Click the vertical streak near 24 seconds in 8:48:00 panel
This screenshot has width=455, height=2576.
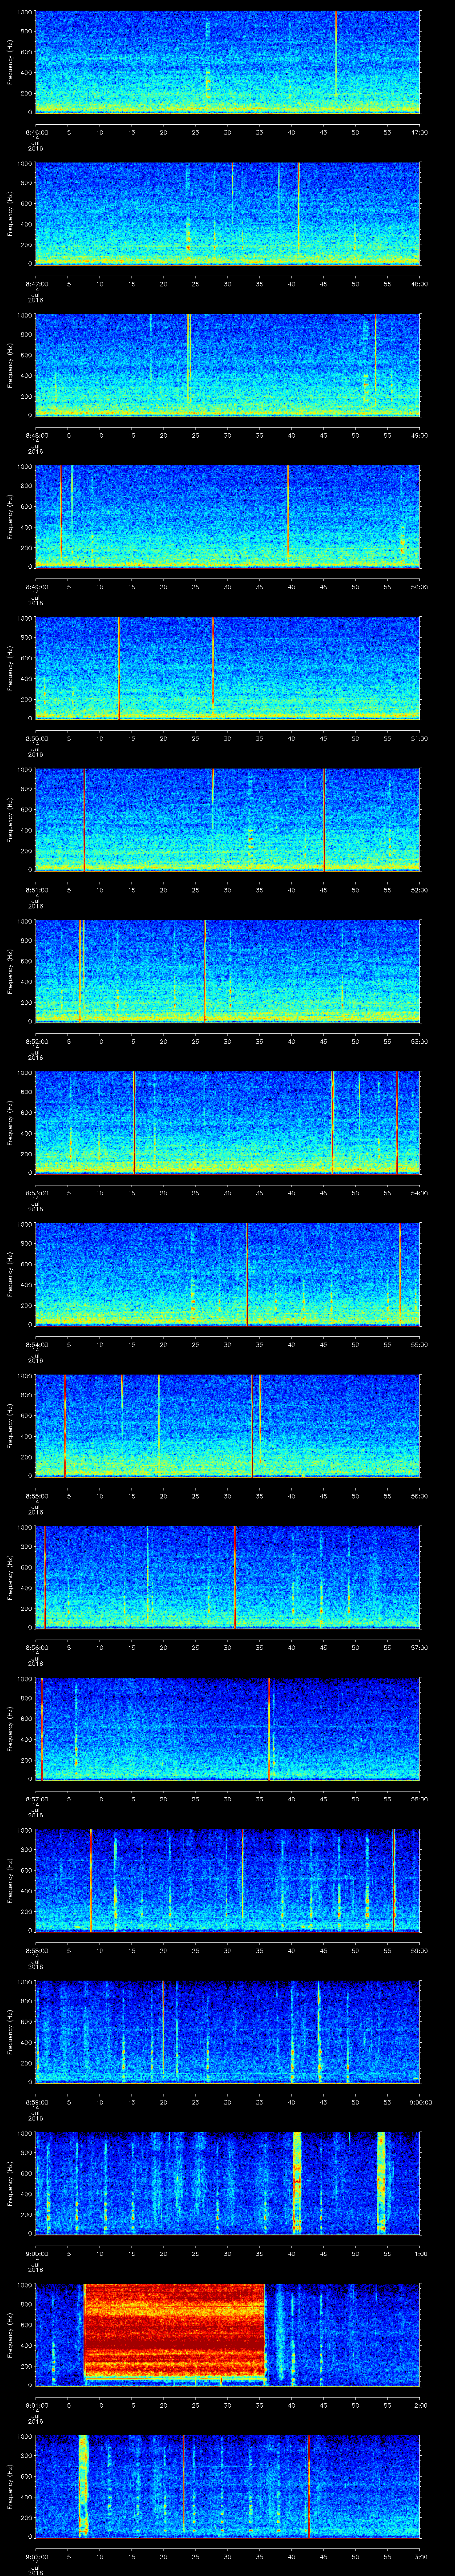pos(189,360)
